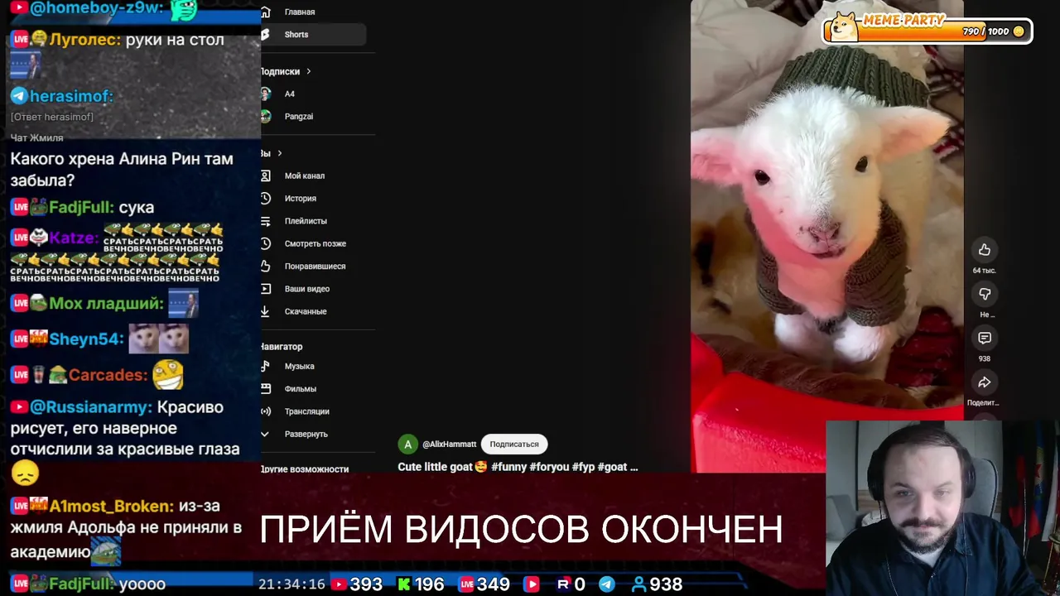Click the Meme-Party 790/1000 progress bar

coord(927,31)
